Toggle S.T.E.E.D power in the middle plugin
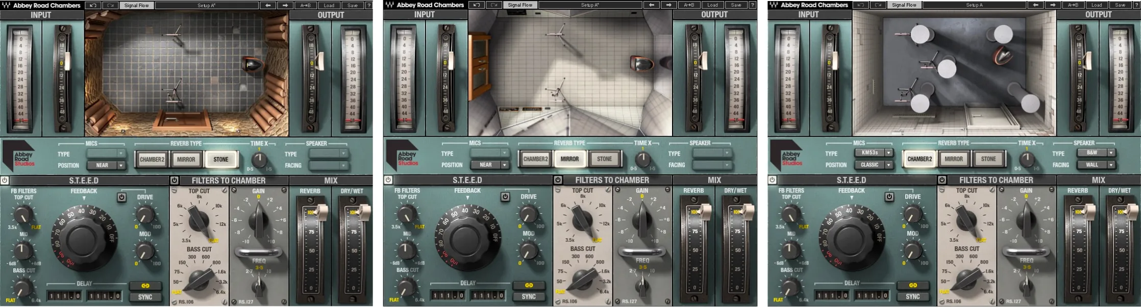 388,180
